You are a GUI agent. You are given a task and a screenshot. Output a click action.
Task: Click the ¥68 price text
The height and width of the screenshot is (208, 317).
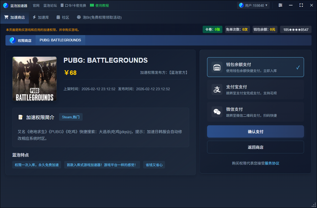click(70, 73)
